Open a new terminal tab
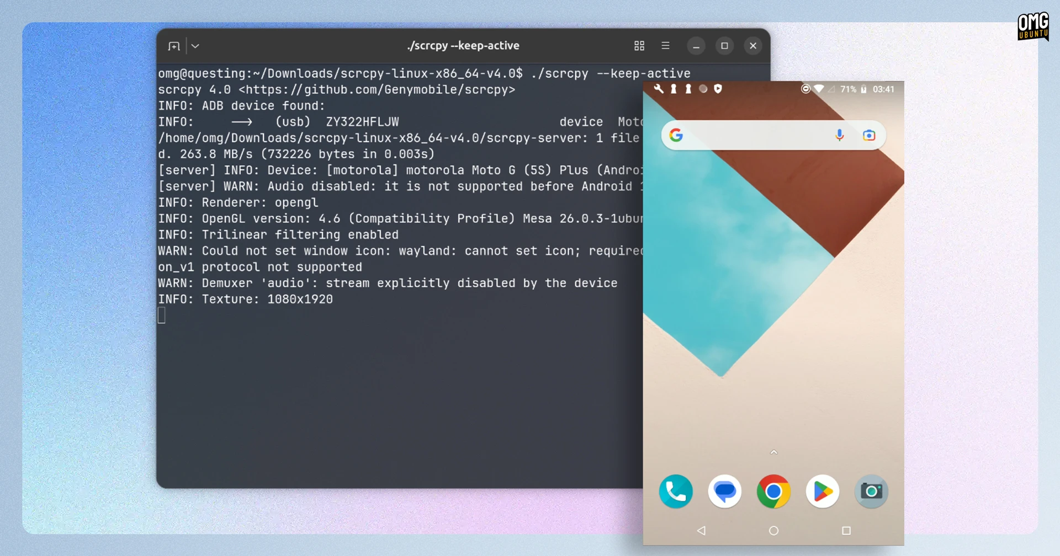This screenshot has width=1060, height=556. 174,46
